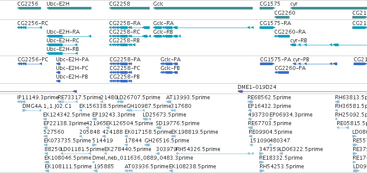This screenshot has height=173, width=367.
Task: Select the Gclc-RA transcript glyph
Action: (x=203, y=28)
